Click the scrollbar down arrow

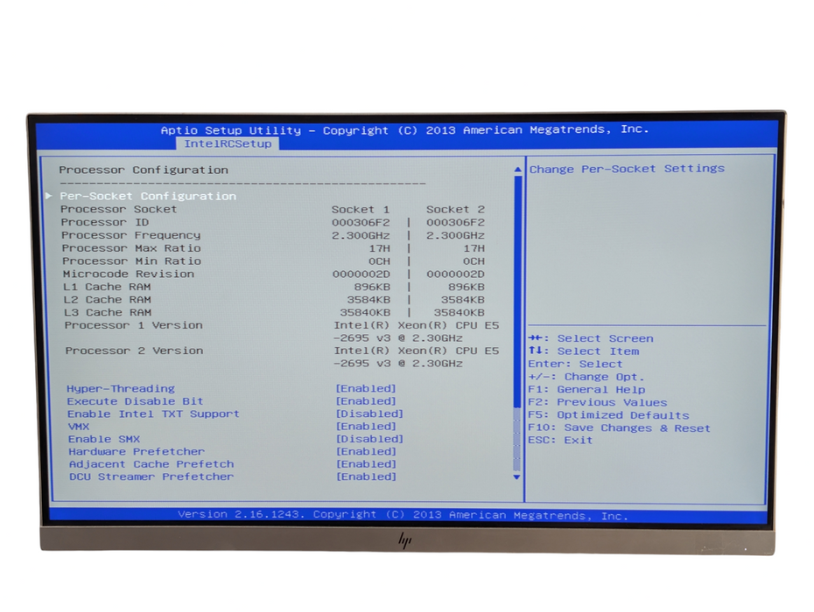pos(516,477)
